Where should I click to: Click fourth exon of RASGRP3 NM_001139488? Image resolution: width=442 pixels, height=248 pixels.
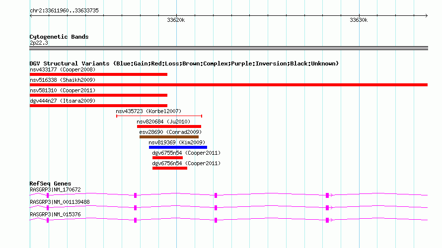click(x=327, y=208)
